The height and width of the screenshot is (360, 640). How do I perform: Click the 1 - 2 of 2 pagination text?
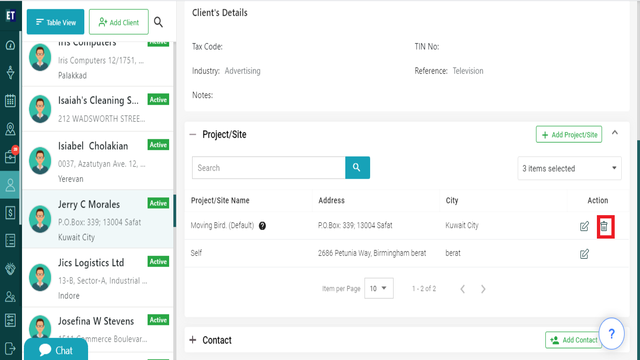[x=424, y=289]
